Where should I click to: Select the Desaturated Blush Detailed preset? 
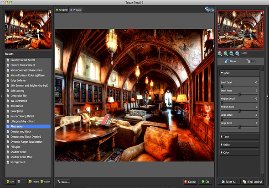[28, 137]
